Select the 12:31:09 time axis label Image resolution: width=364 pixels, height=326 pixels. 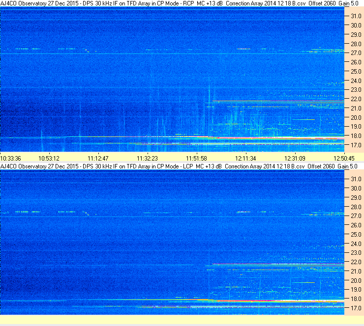tap(295, 159)
